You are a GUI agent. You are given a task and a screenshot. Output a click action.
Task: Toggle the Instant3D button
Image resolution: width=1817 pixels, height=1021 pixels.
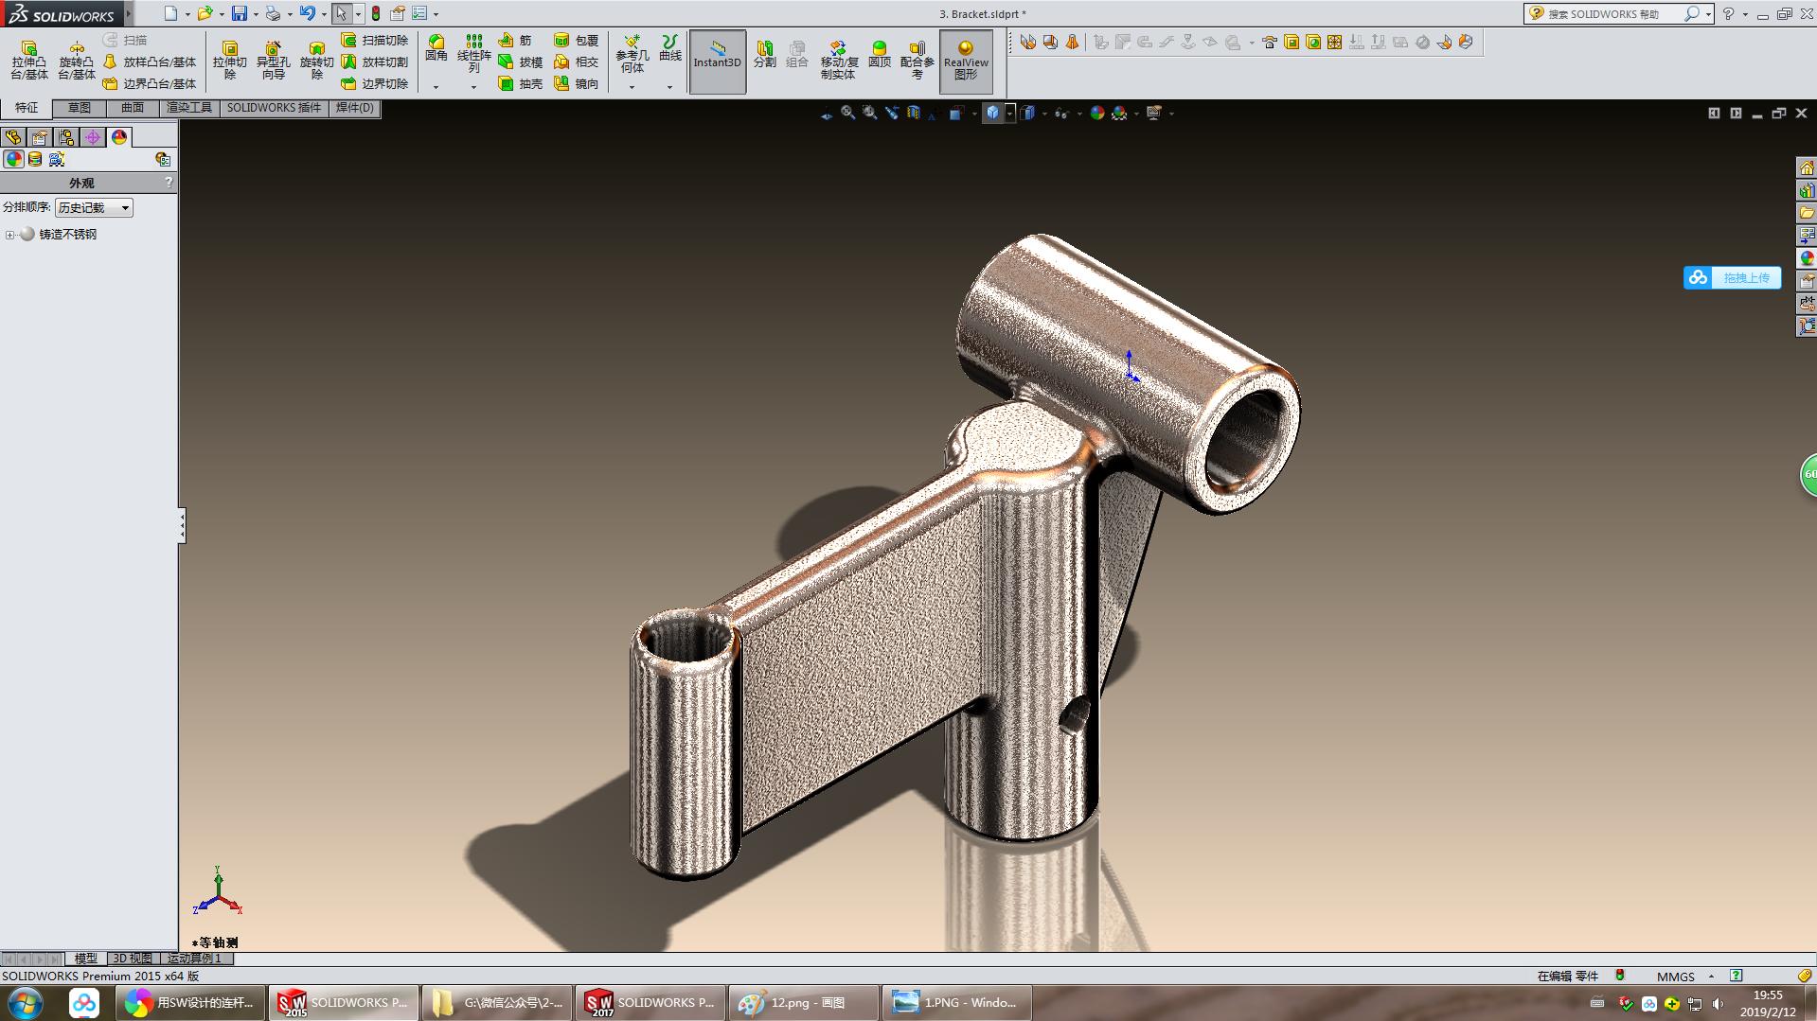[x=717, y=62]
